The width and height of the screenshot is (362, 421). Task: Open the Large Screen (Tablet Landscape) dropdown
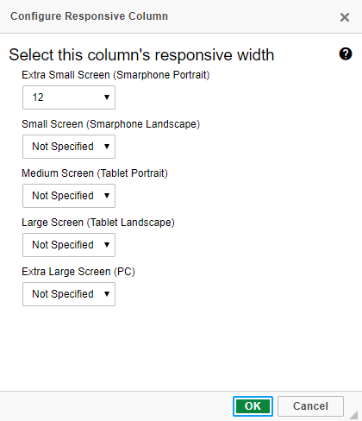point(69,245)
